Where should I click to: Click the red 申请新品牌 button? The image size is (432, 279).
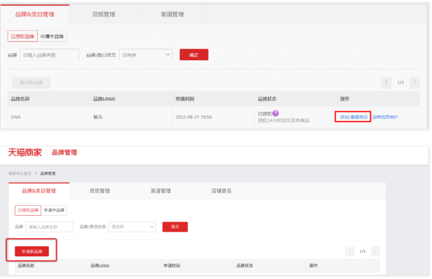coord(32,251)
